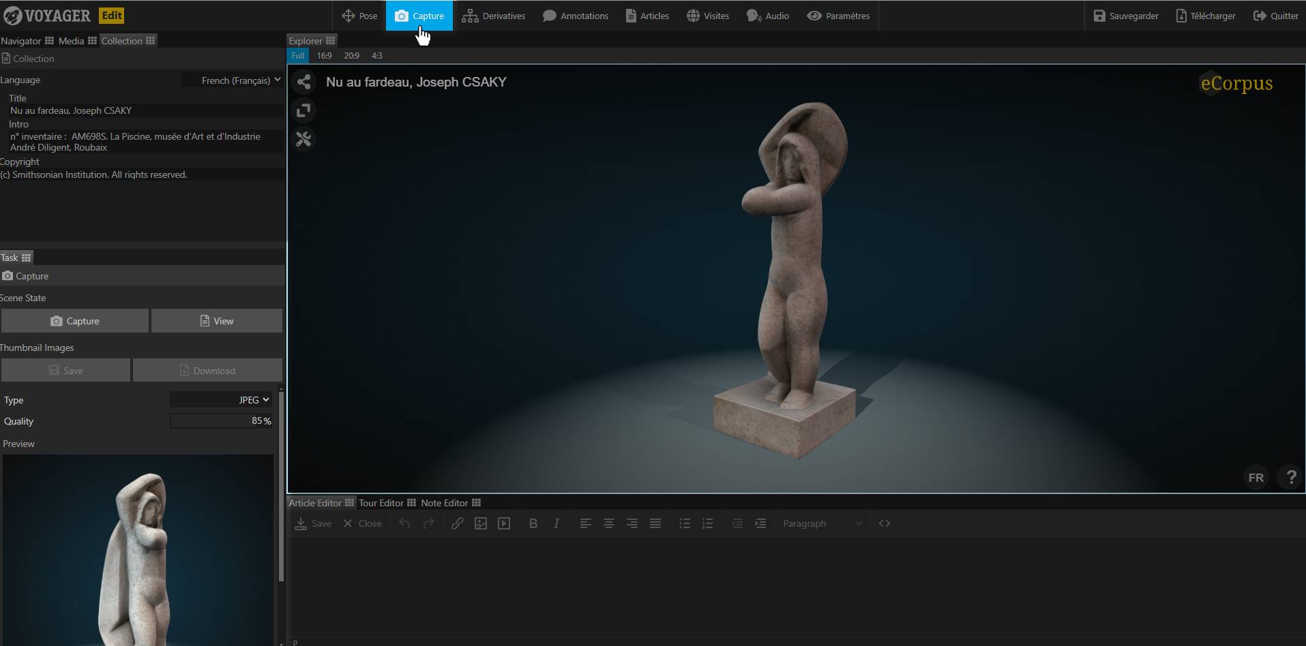Click the redo icon

coord(429,523)
